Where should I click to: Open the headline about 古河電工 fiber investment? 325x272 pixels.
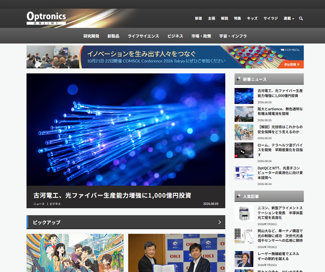[x=112, y=195]
